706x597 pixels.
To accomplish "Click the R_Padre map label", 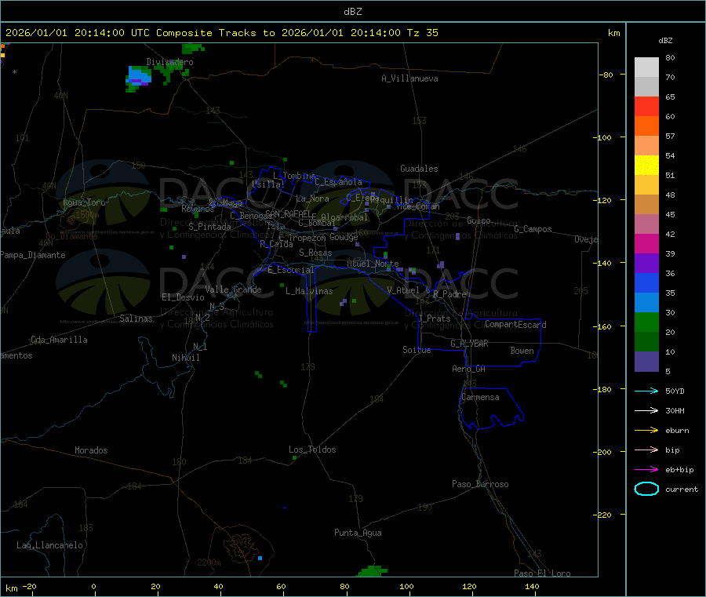I will click(x=449, y=294).
